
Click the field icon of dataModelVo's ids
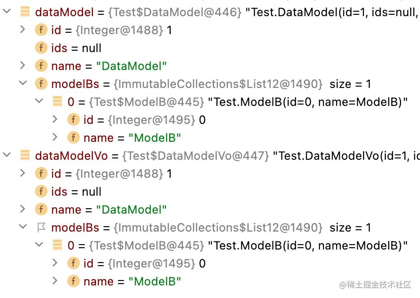tap(41, 192)
